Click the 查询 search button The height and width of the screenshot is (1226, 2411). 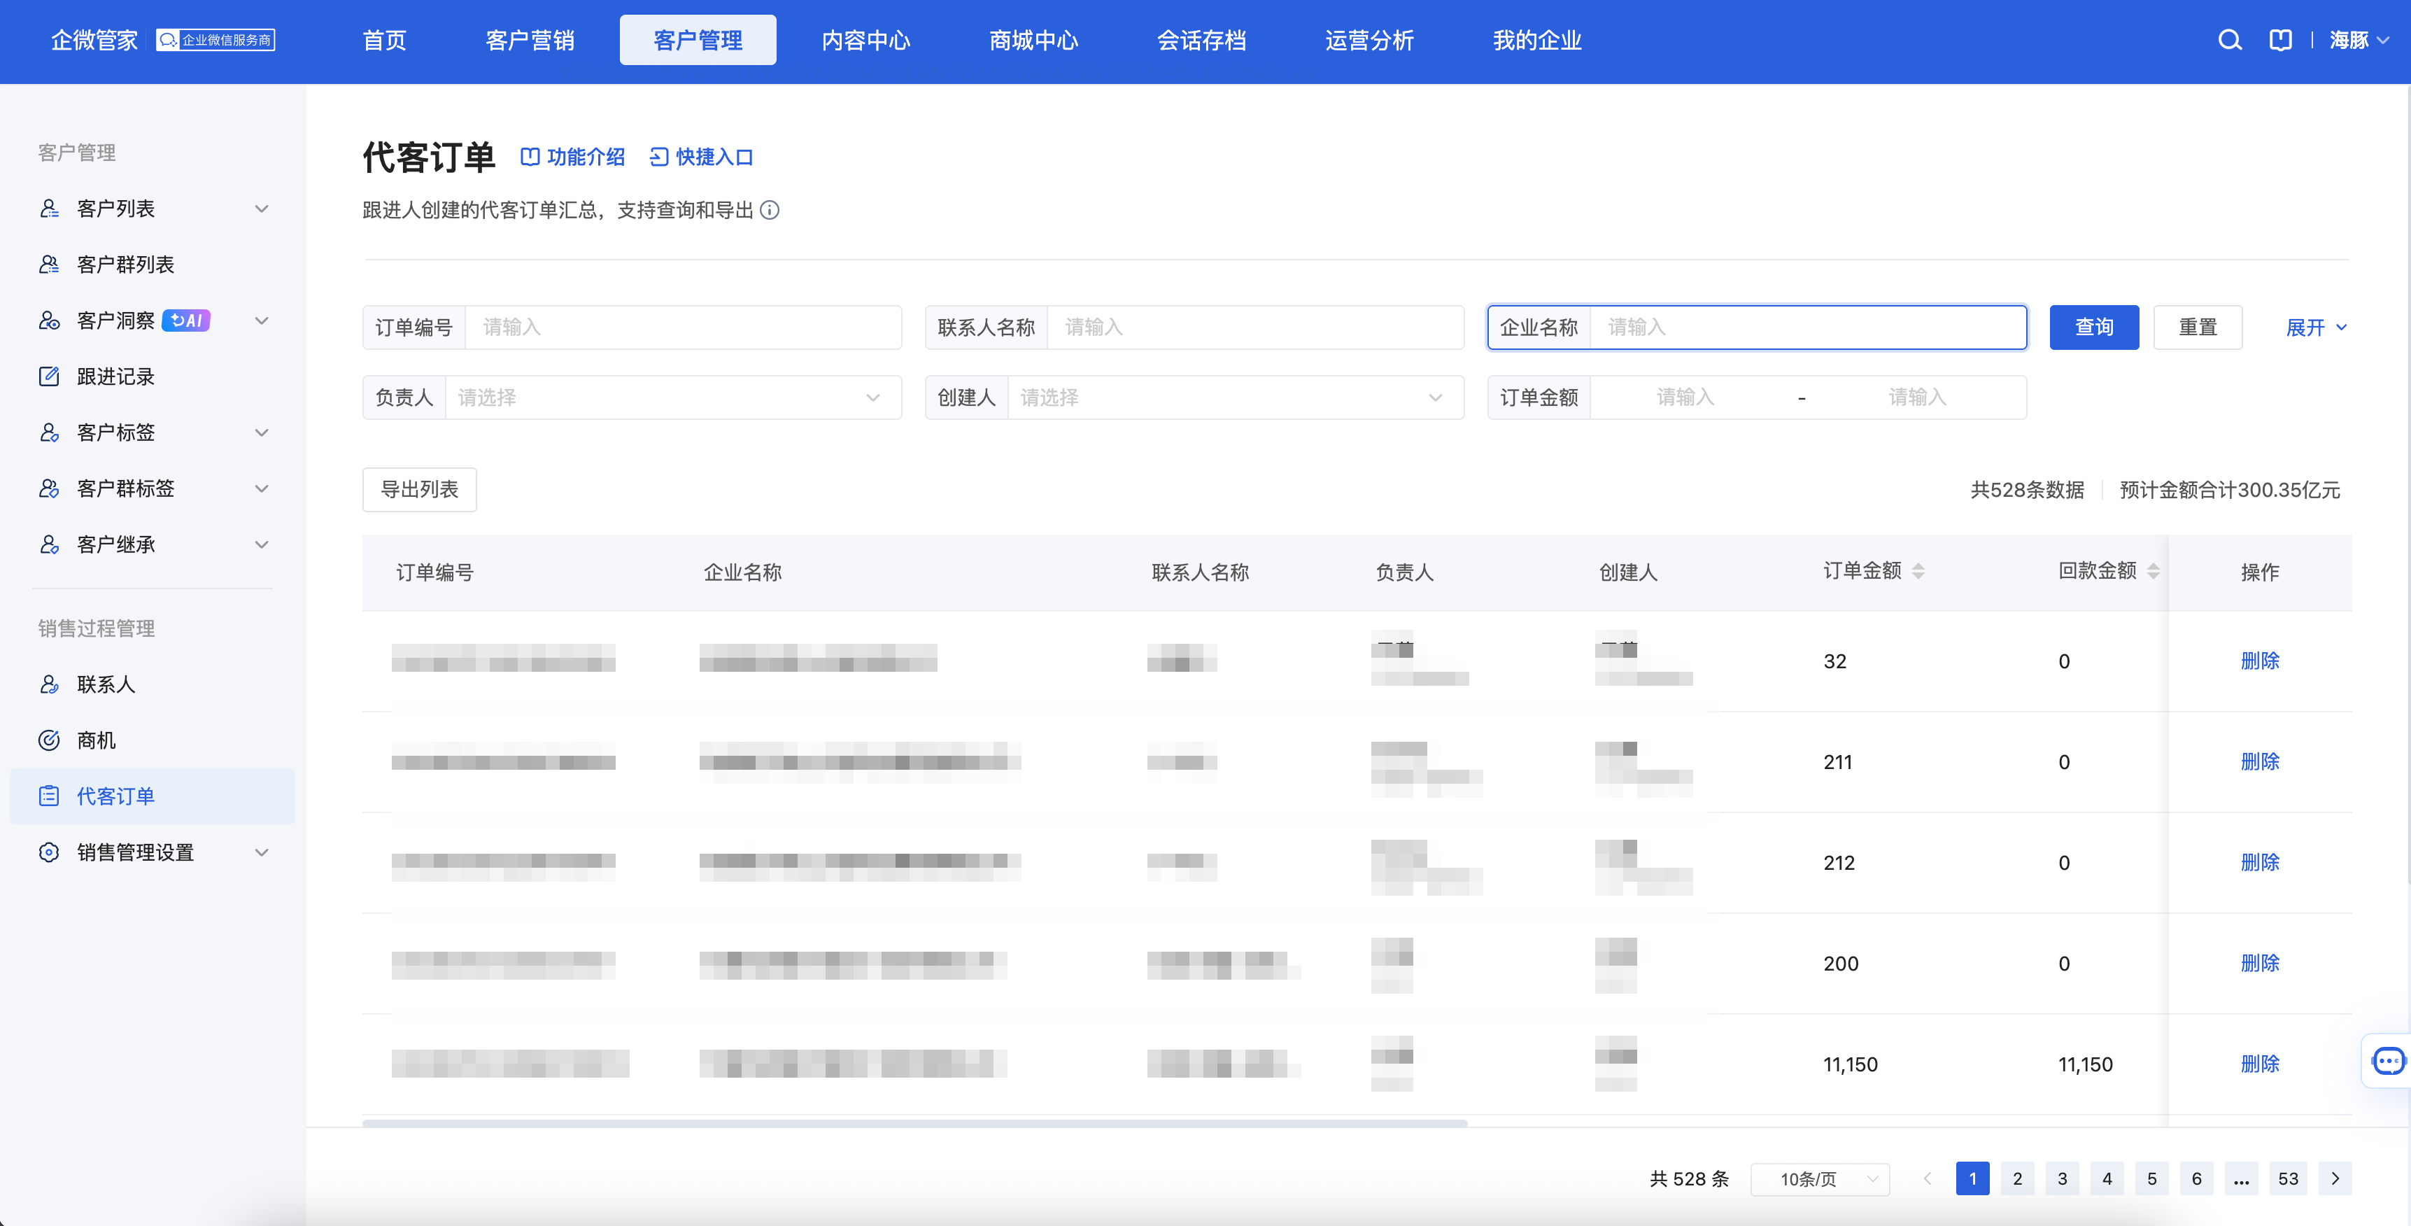click(2094, 327)
